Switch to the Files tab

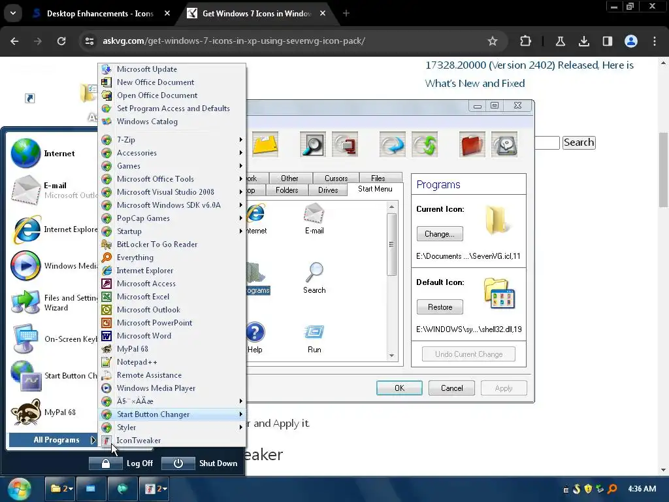click(x=378, y=178)
